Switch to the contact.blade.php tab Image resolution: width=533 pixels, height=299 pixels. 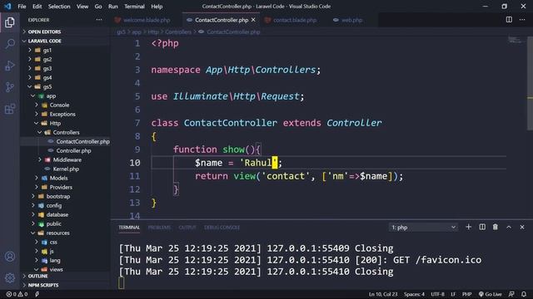pos(295,20)
